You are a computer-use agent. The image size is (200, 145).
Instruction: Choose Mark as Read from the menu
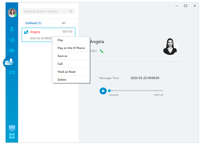pyautogui.click(x=71, y=72)
